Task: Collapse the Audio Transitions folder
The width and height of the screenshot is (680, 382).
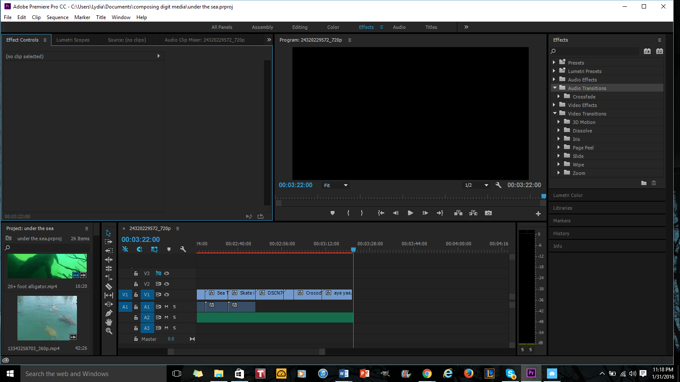Action: click(x=555, y=88)
